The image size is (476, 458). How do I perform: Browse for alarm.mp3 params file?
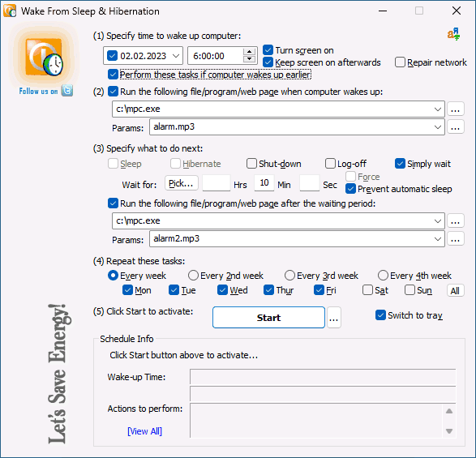(x=455, y=127)
